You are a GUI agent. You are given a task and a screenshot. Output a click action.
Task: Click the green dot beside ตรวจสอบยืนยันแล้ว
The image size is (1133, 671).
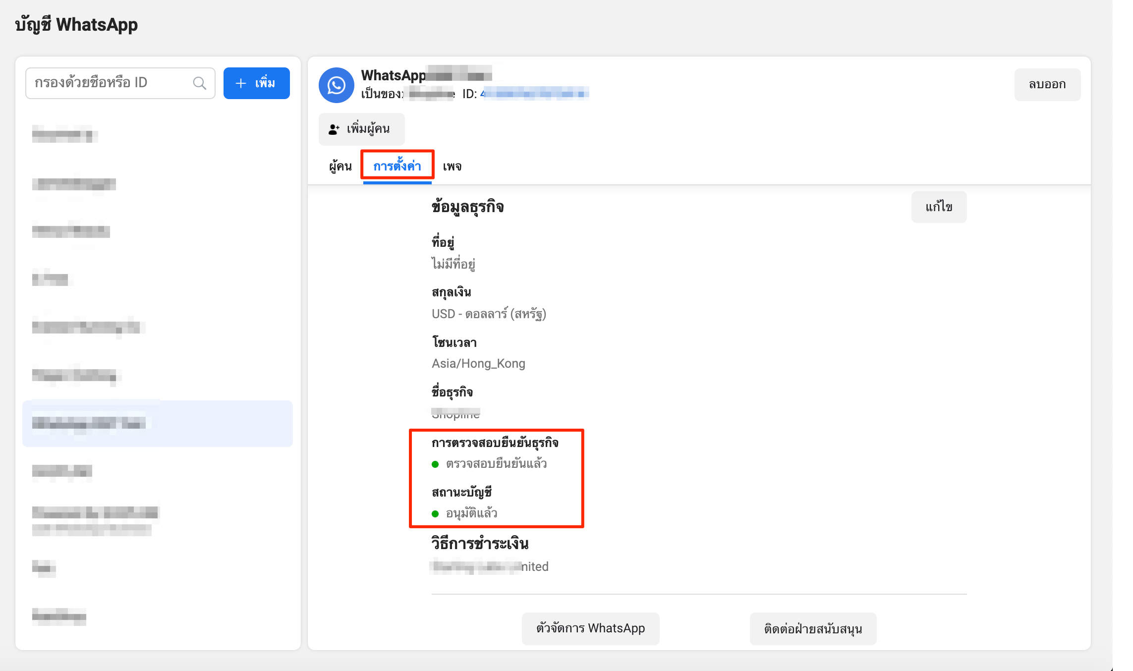point(435,464)
